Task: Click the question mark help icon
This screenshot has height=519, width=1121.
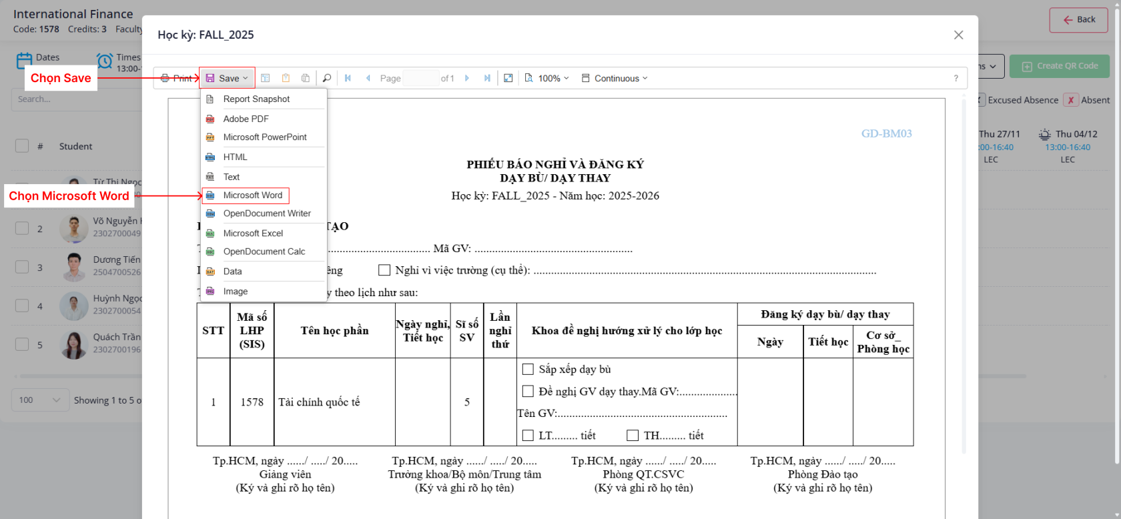Action: pos(956,78)
